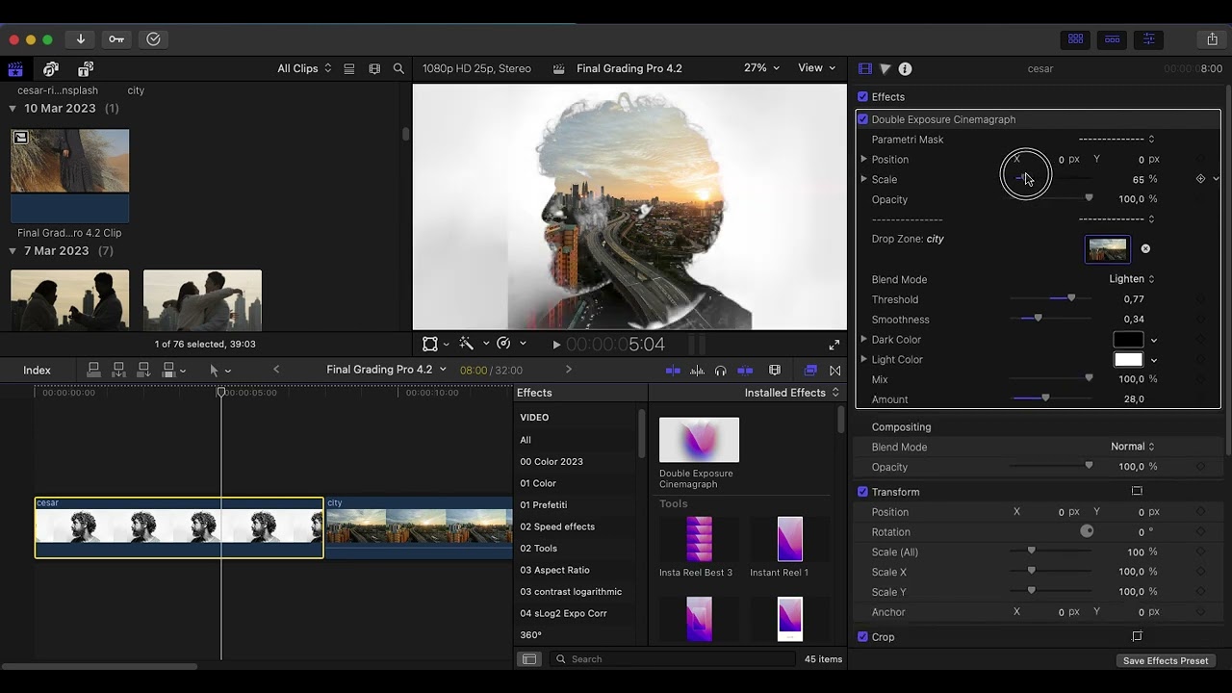Viewport: 1232px width, 693px height.
Task: Click the Insert clip icon
Action: click(x=118, y=370)
